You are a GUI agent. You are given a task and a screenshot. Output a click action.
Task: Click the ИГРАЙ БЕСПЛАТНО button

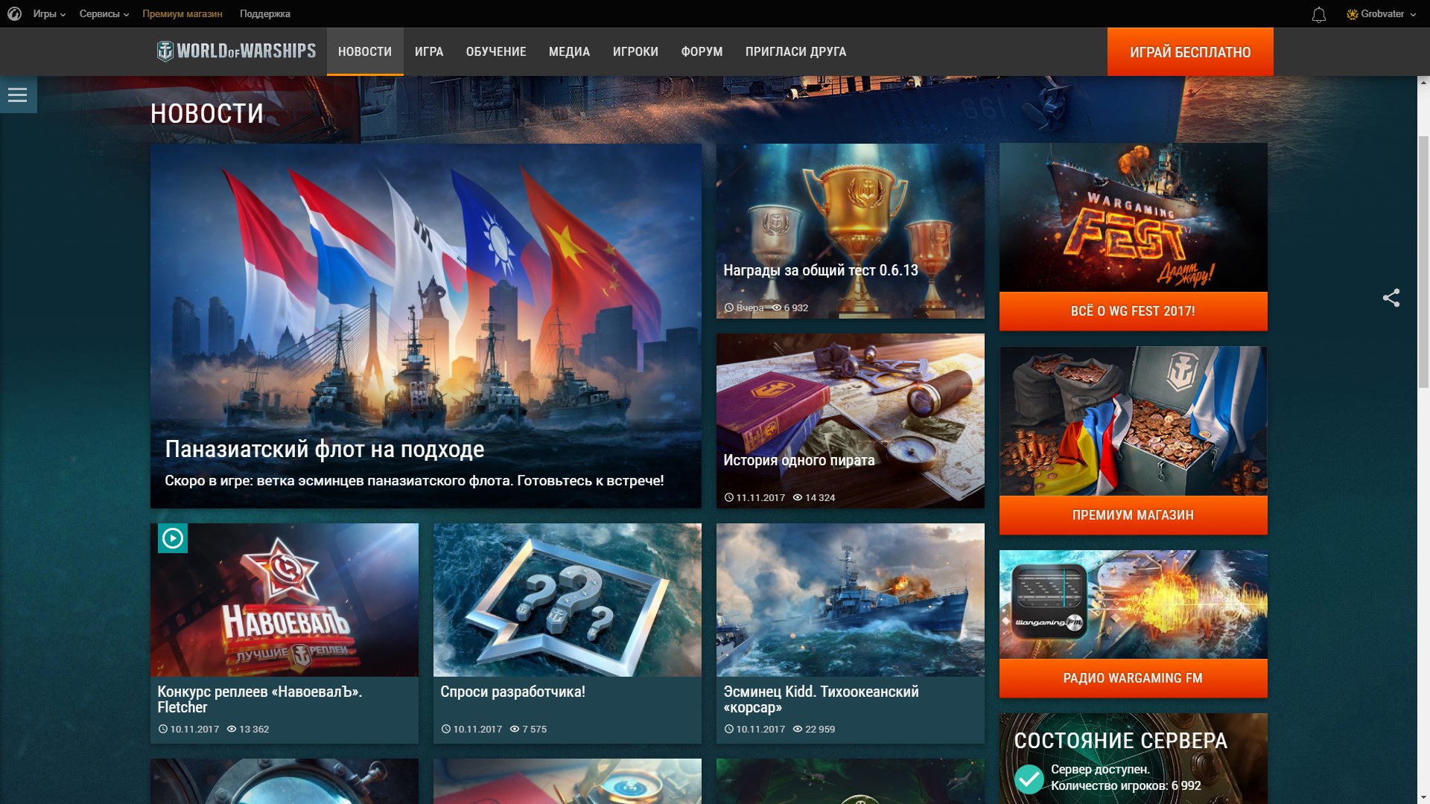pos(1190,52)
